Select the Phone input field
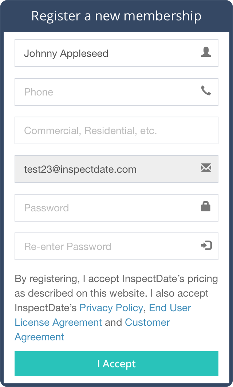Viewport: 233px width, 387px height. click(x=106, y=92)
